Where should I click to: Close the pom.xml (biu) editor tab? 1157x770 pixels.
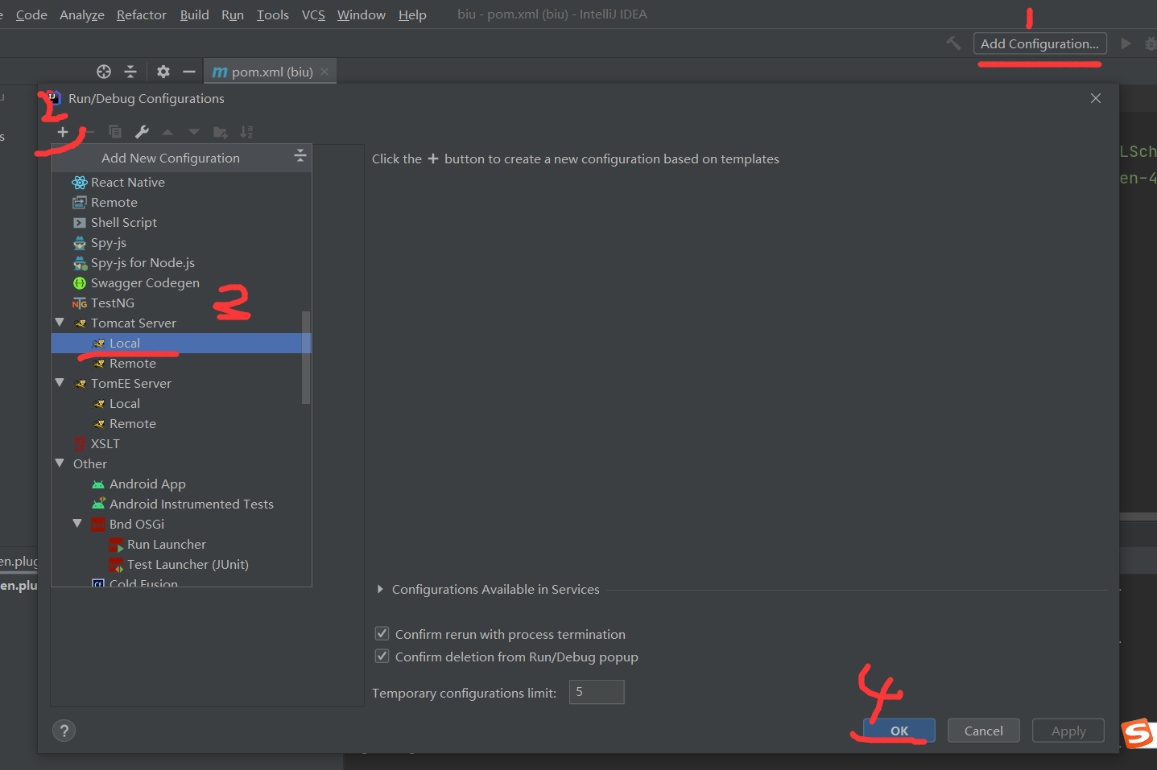(x=324, y=72)
